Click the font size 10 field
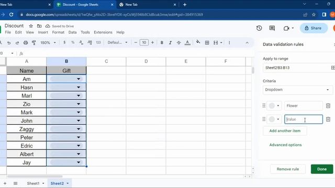The height and width of the screenshot is (188, 335). coord(144,43)
